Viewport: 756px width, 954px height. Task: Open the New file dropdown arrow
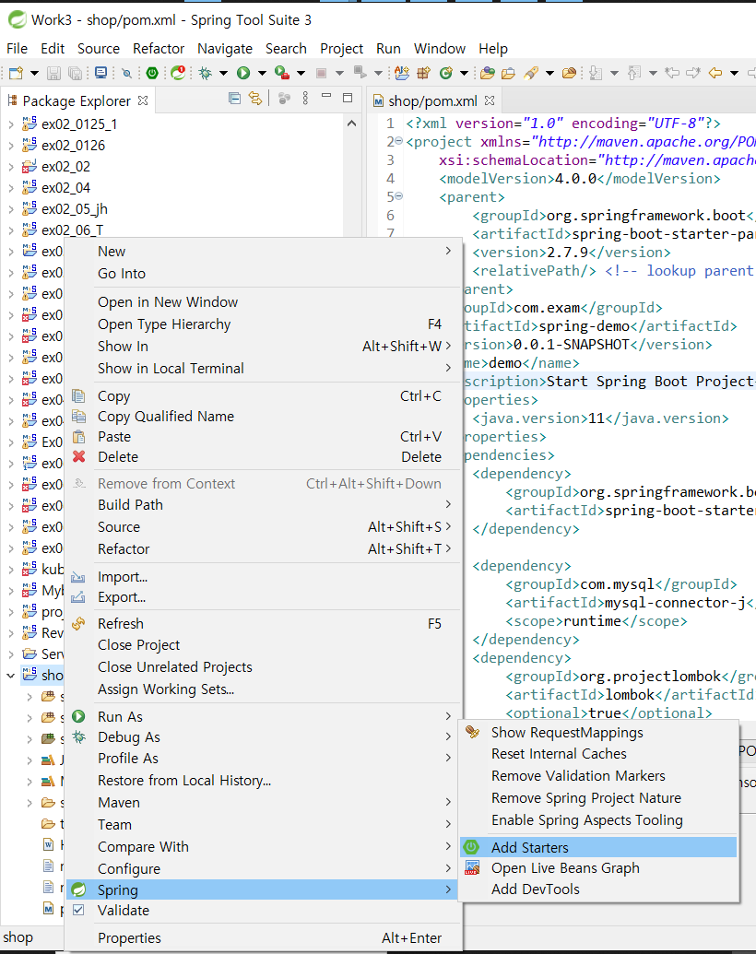click(x=34, y=73)
